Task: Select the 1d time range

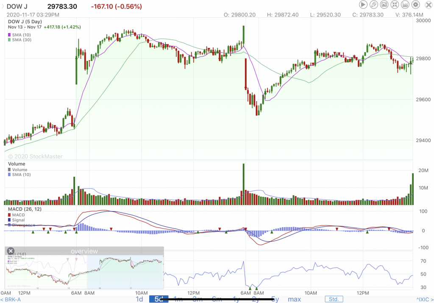Action: click(x=139, y=299)
